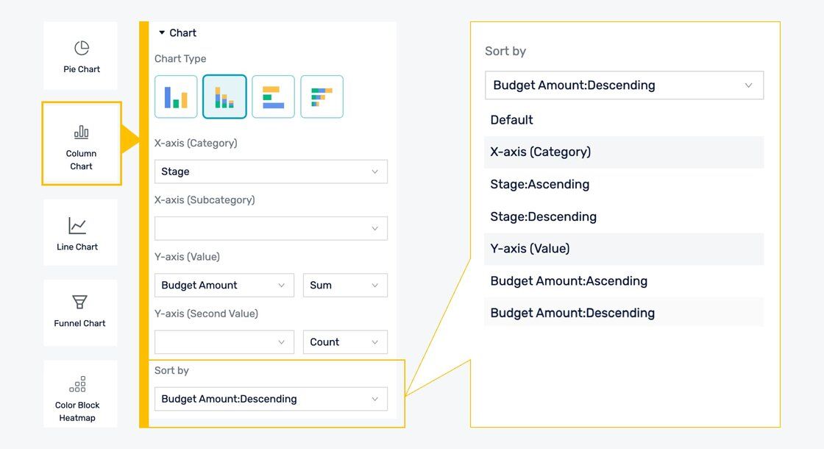This screenshot has height=449, width=824.
Task: Choose Default sort option
Action: click(625, 120)
